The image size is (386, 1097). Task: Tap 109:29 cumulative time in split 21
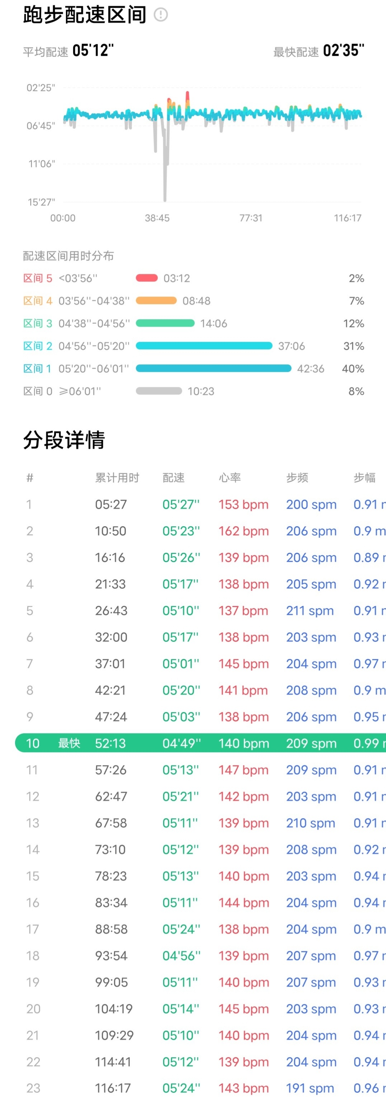pyautogui.click(x=114, y=1035)
